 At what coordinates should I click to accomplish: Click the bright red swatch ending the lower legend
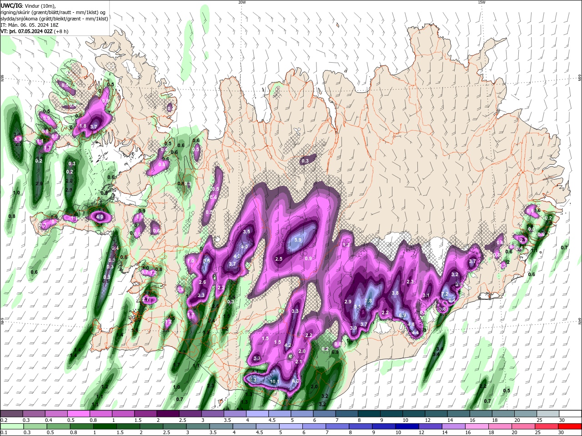tap(571, 426)
